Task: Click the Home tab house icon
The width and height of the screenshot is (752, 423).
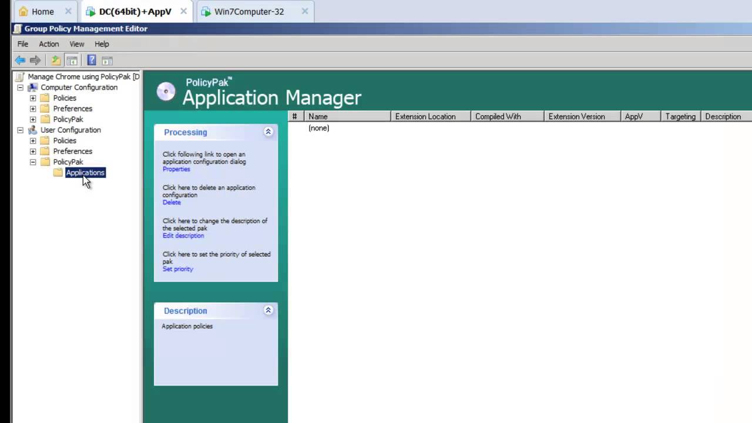Action: tap(23, 11)
